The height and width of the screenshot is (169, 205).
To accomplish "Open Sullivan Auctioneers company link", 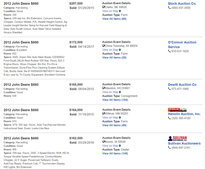I will 184,143.
